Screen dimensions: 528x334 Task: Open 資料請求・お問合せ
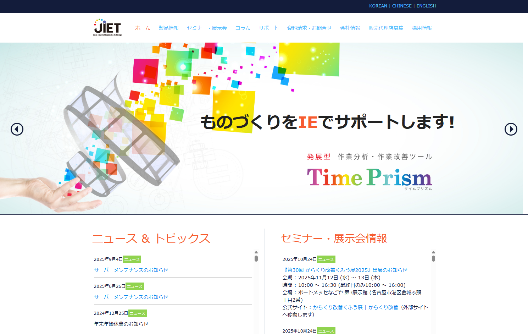[309, 28]
